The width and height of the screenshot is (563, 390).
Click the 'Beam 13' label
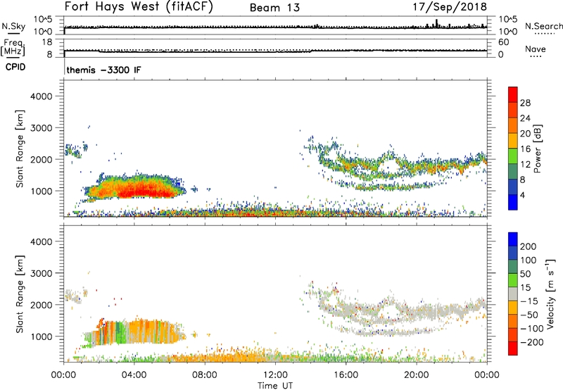(274, 8)
